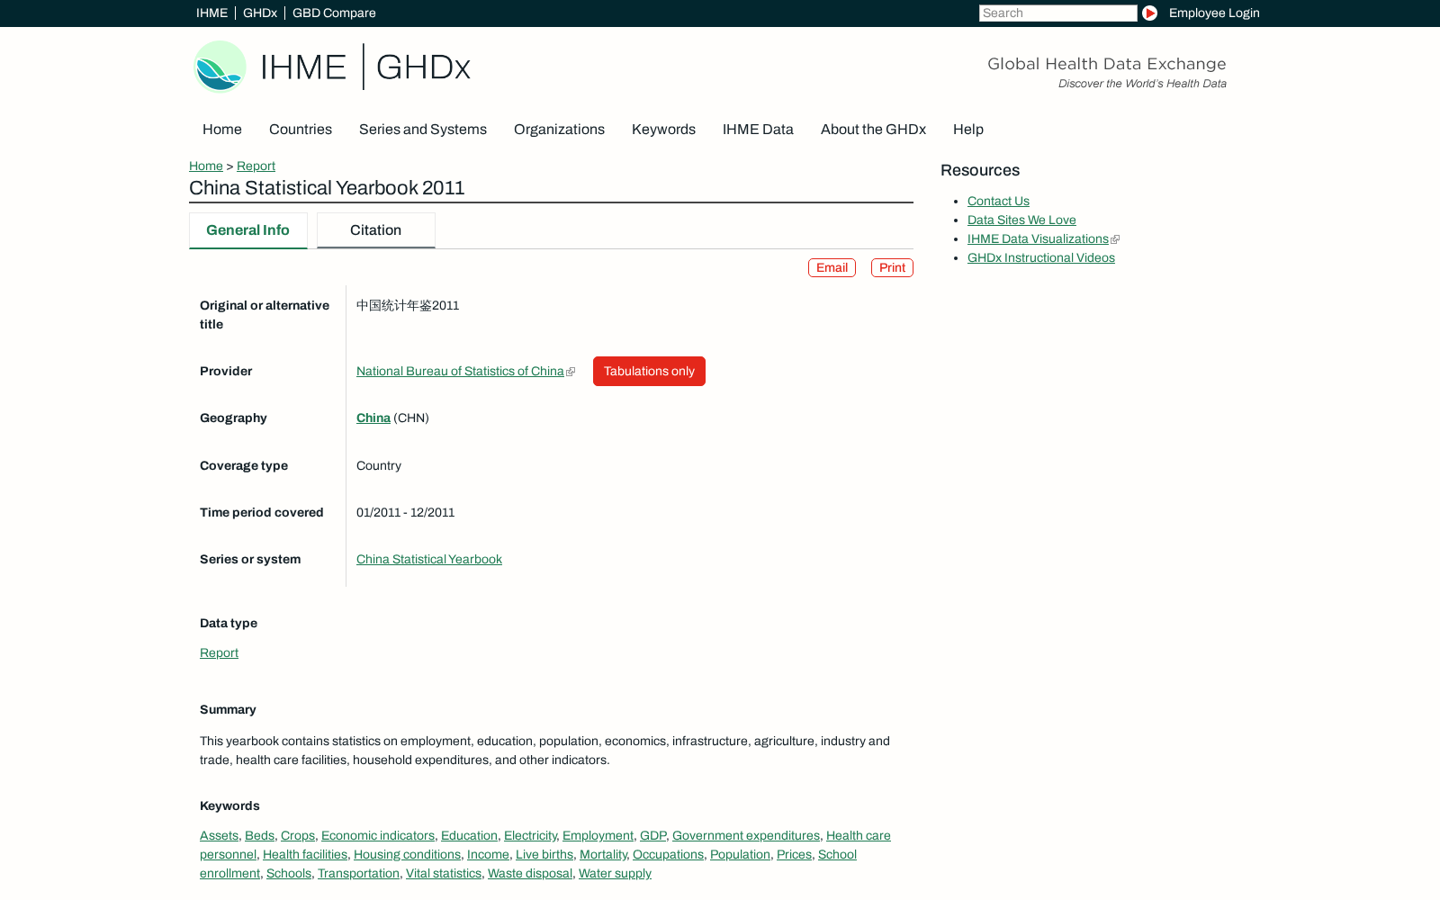Click the Email button

coord(832,268)
